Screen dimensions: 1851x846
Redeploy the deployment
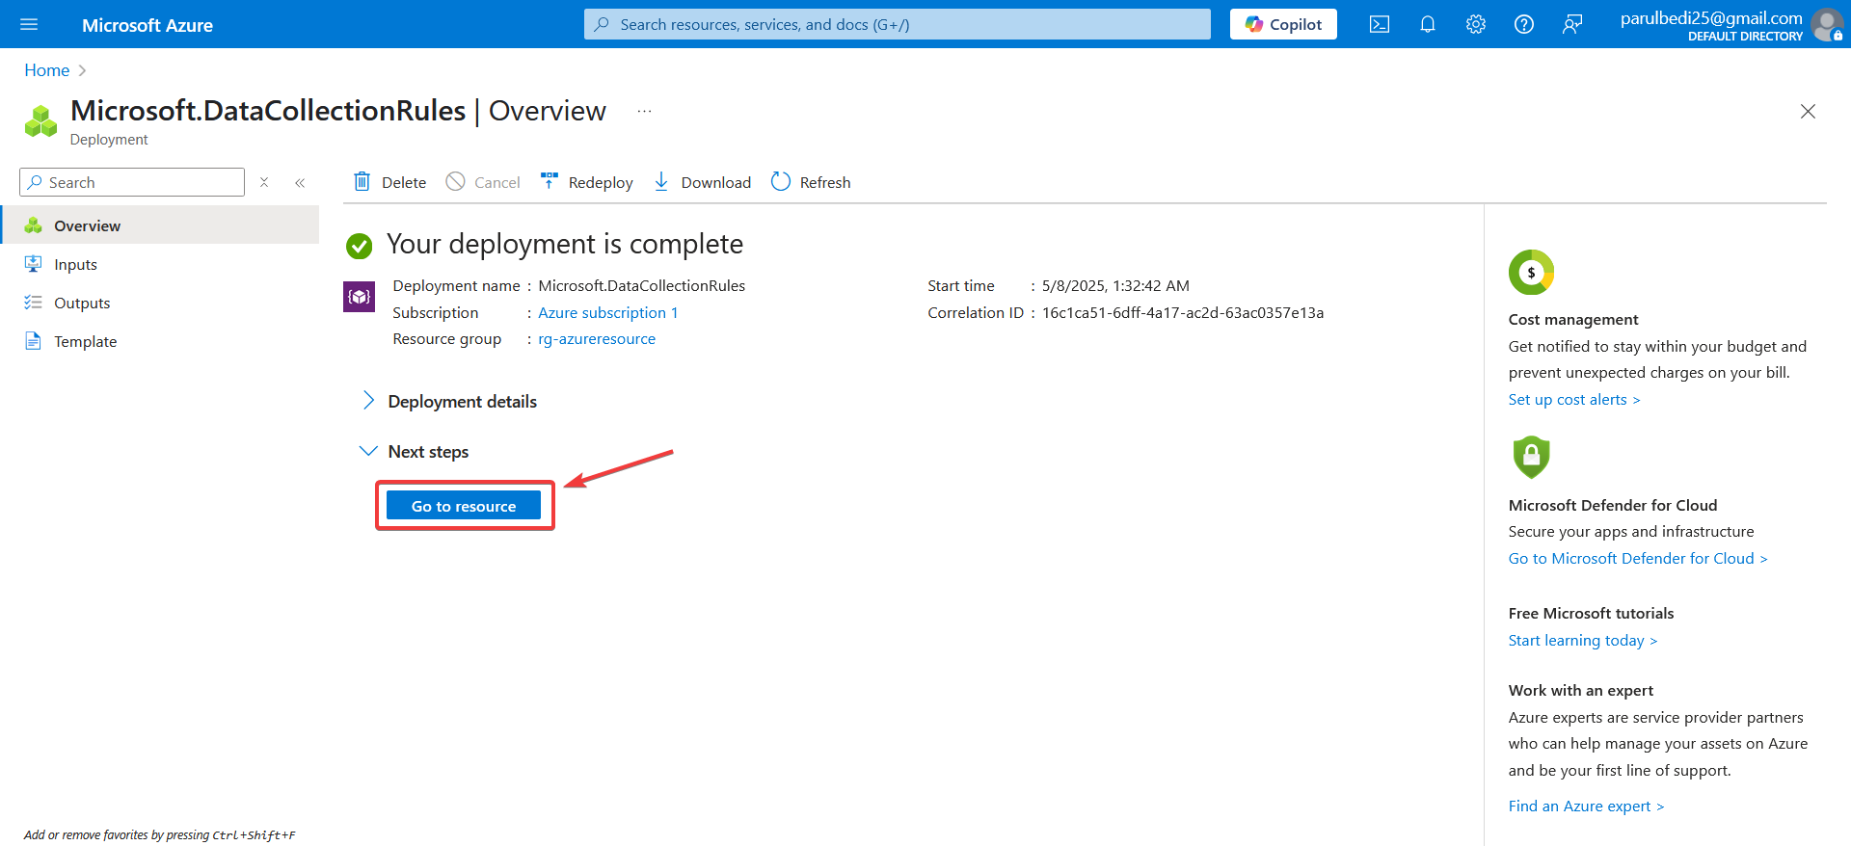pos(586,182)
